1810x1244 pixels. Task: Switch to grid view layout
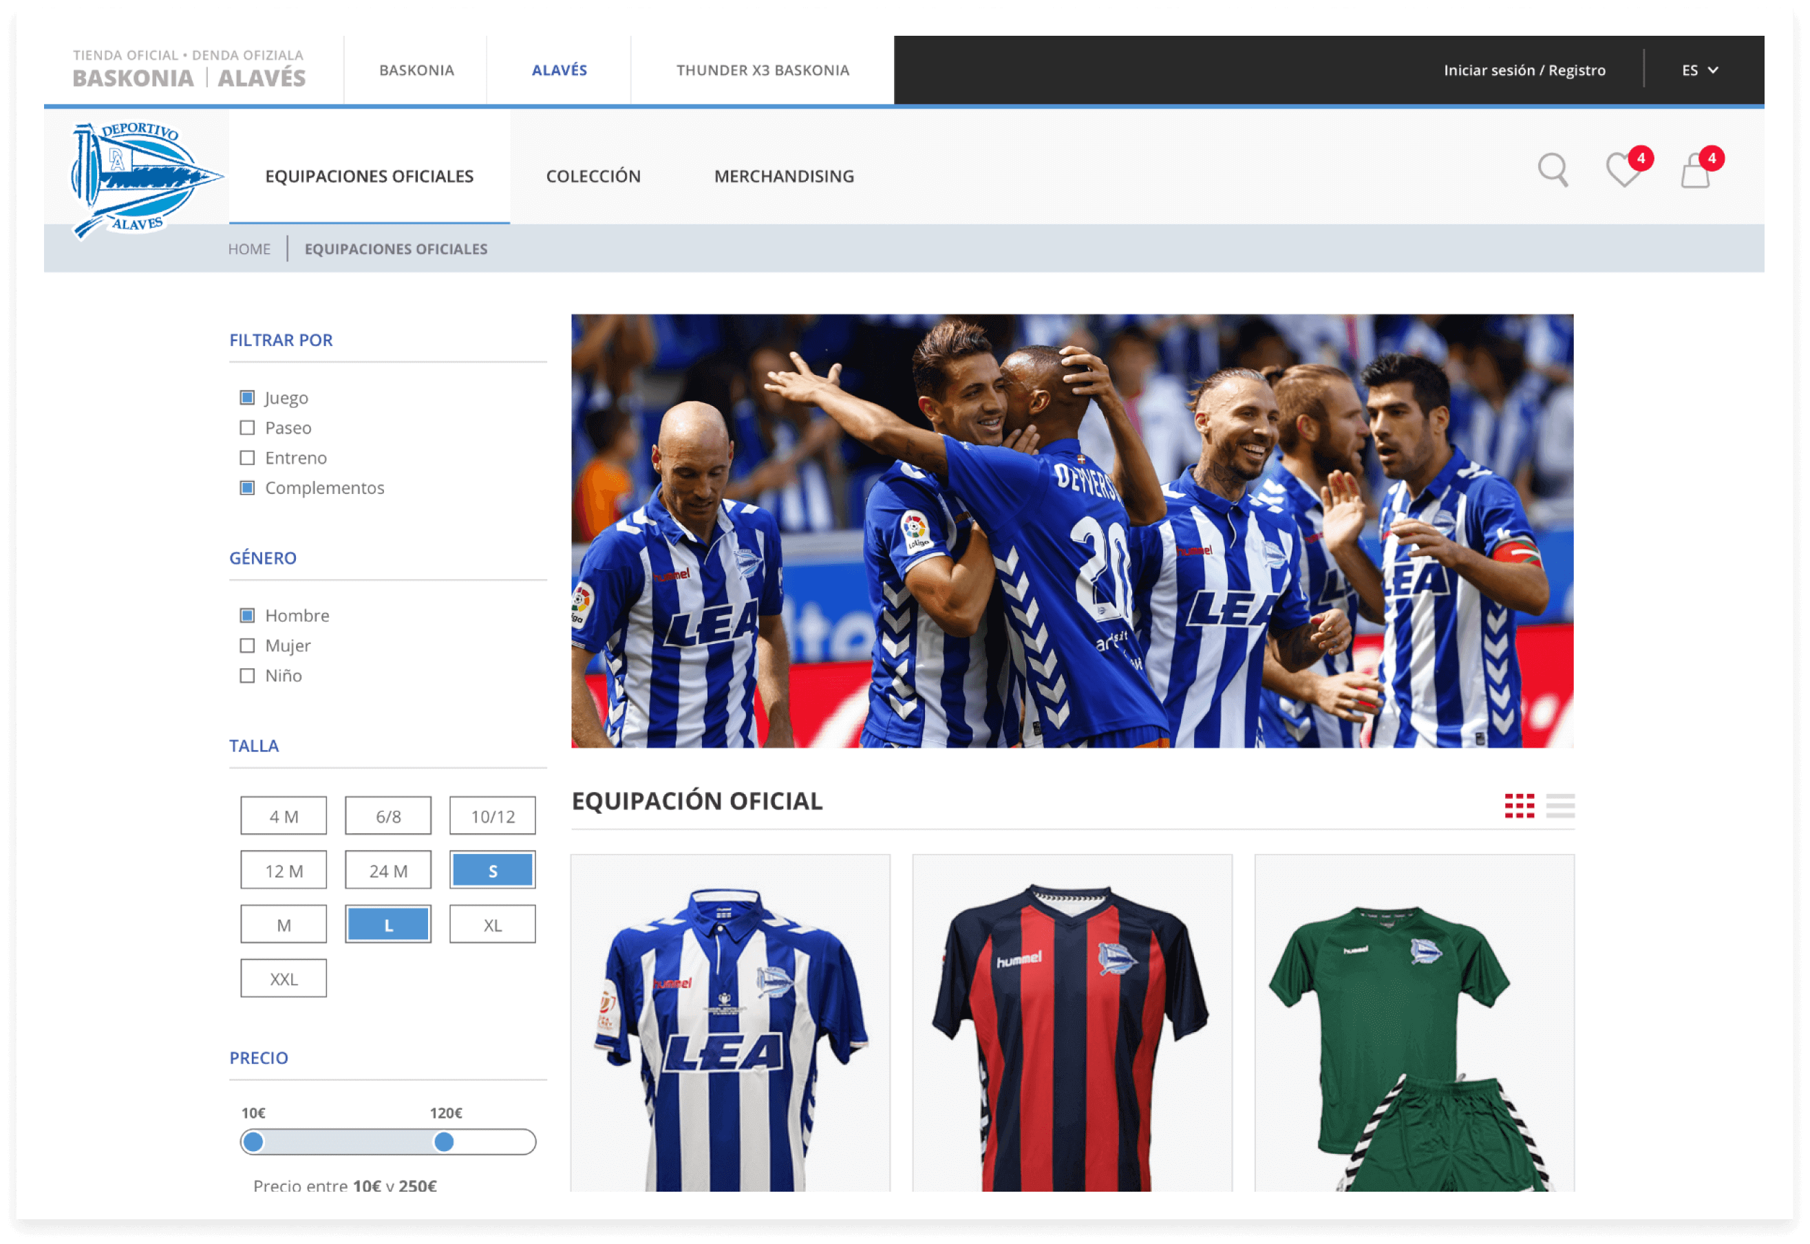point(1518,805)
